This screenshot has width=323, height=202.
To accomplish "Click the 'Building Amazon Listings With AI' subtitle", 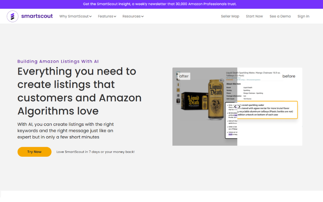I will click(58, 61).
